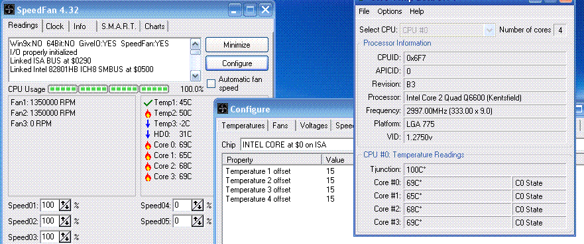Click the Speed03 value field
Screen dimensions: 584x244
click(x=50, y=237)
